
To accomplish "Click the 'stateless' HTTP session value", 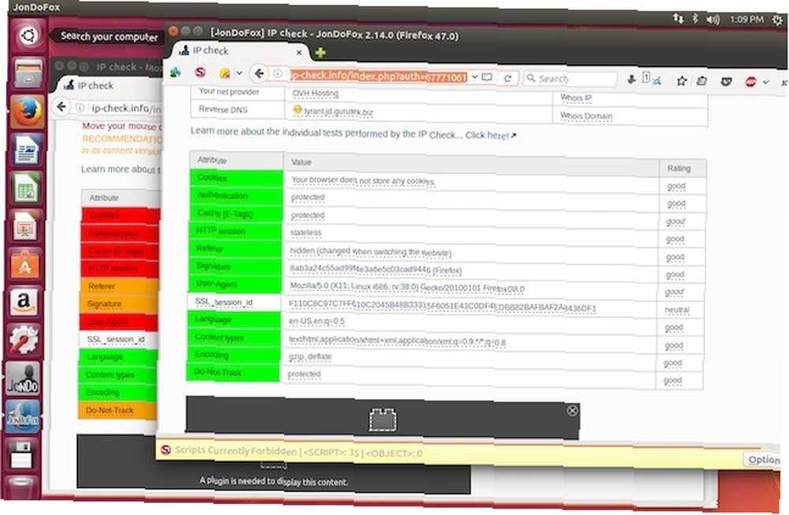I will pyautogui.click(x=305, y=233).
